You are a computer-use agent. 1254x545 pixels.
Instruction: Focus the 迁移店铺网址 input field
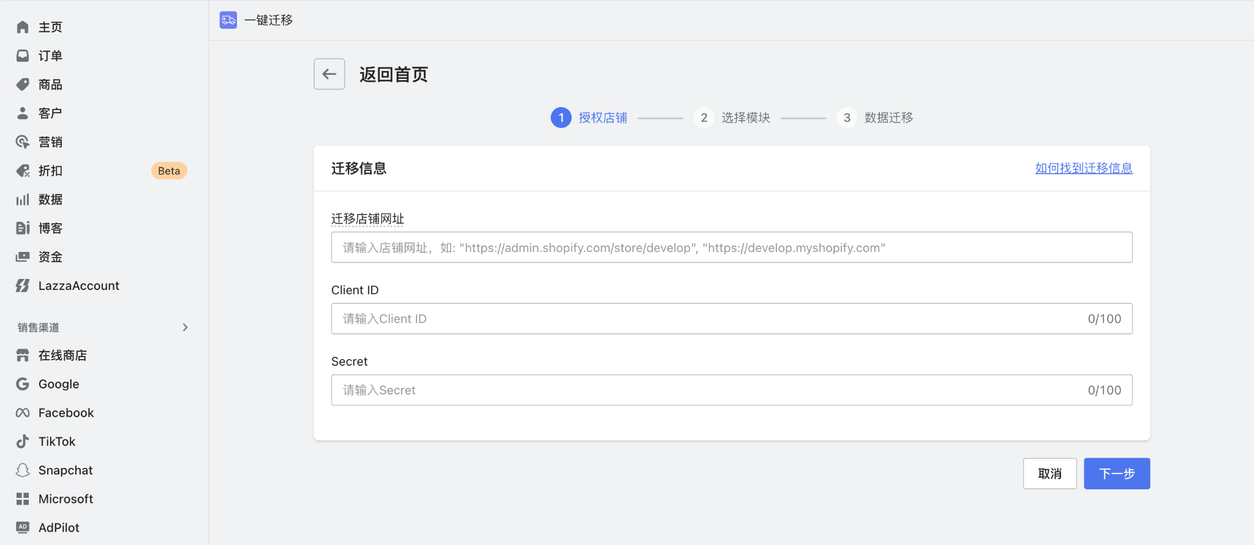(731, 248)
